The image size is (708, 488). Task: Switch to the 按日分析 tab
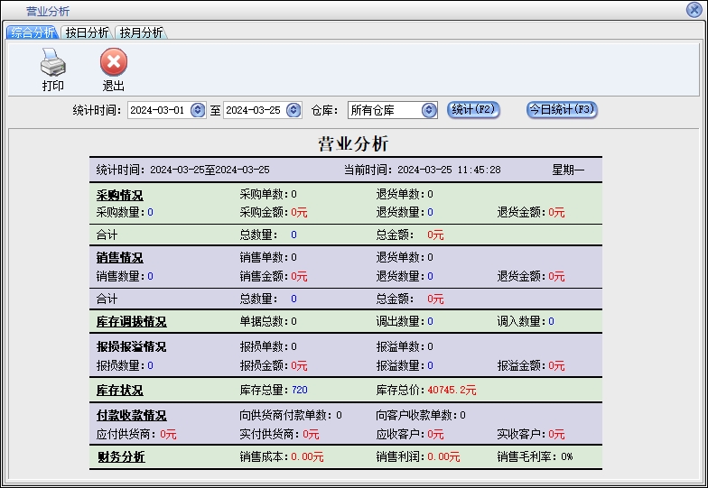(x=87, y=32)
